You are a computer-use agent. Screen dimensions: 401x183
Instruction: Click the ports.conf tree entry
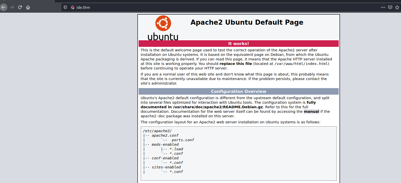click(x=183, y=140)
